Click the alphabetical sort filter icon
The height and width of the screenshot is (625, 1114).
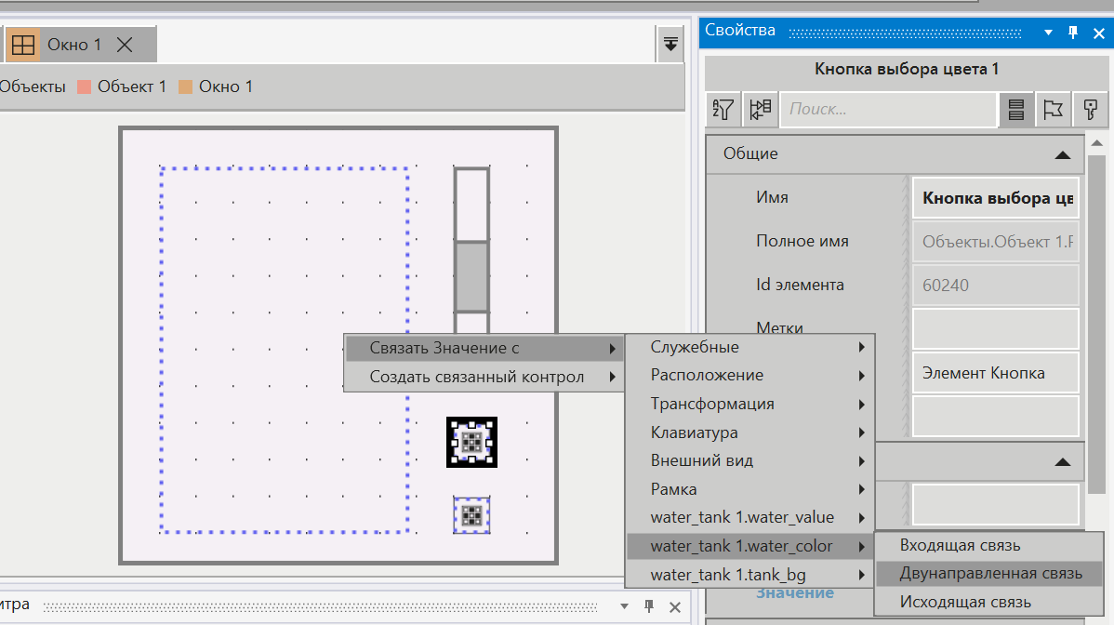coord(723,110)
